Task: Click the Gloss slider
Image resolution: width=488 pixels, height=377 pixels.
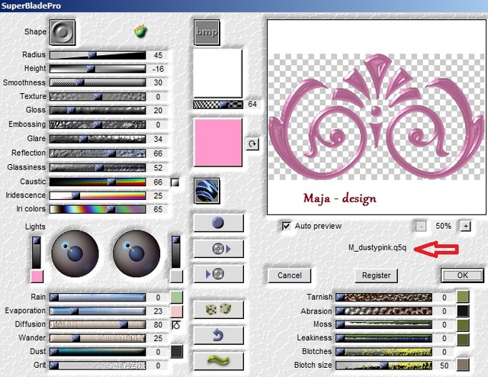Action: pyautogui.click(x=98, y=111)
